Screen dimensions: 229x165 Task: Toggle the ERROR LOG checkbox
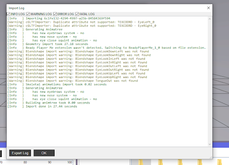[55, 14]
